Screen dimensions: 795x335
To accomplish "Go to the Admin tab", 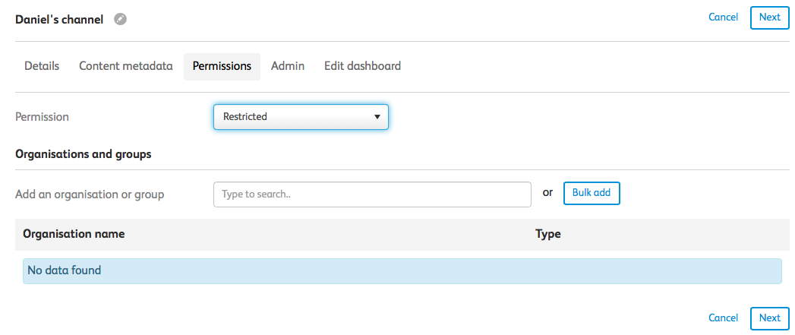I will point(288,66).
